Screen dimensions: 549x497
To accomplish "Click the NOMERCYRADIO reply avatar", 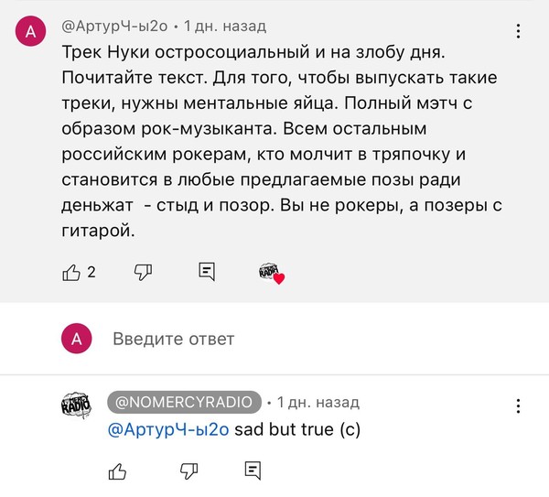I will (76, 405).
